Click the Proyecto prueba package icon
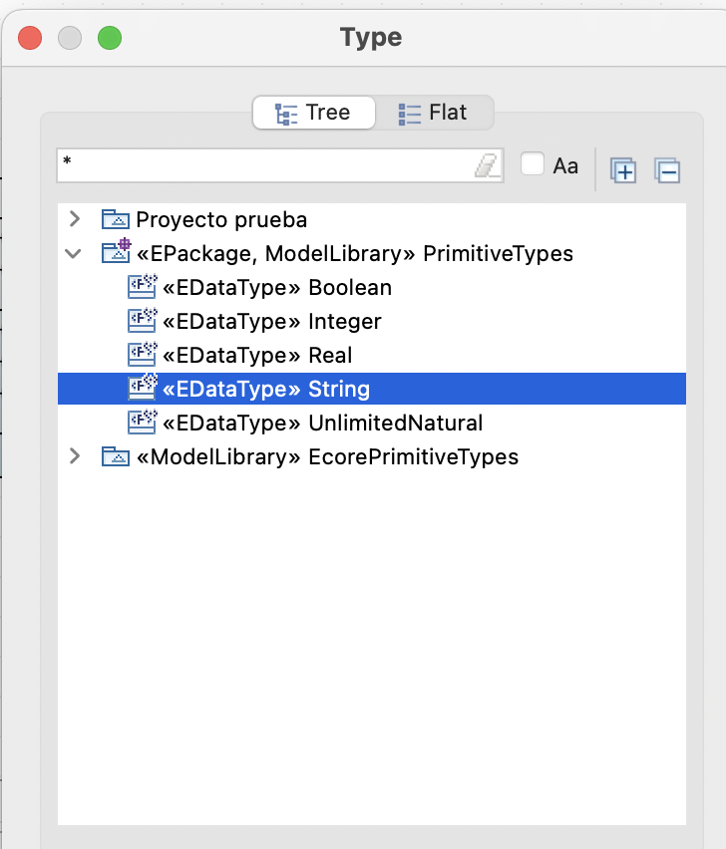This screenshot has width=726, height=849. pyautogui.click(x=116, y=220)
